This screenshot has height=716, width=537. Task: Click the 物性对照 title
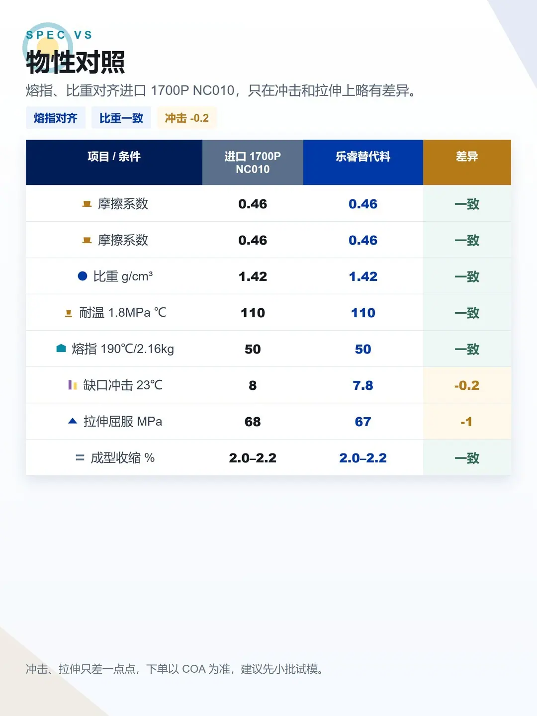[75, 62]
